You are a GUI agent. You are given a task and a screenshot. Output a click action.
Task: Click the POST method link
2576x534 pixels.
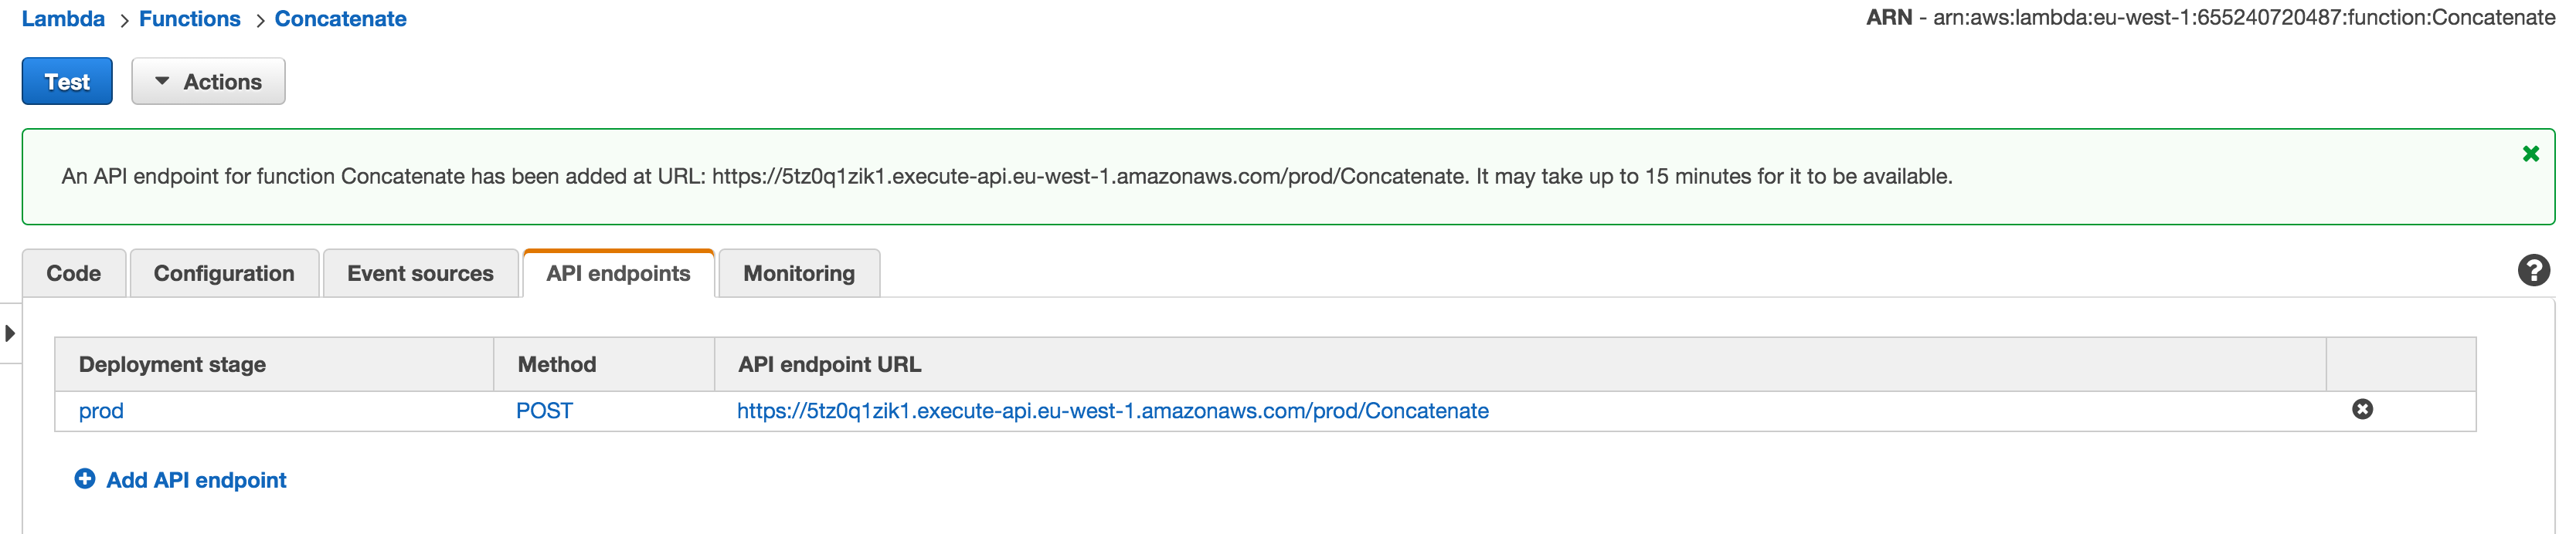click(543, 411)
